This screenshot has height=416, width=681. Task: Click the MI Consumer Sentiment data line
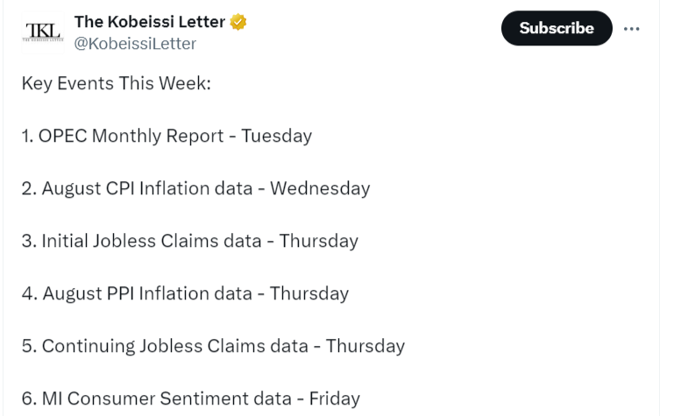[190, 398]
